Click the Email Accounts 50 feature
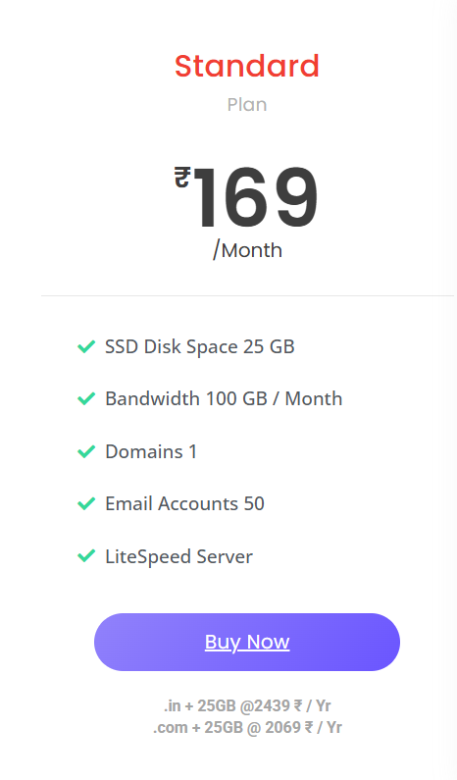Screen dimensions: 457x780 click(184, 504)
